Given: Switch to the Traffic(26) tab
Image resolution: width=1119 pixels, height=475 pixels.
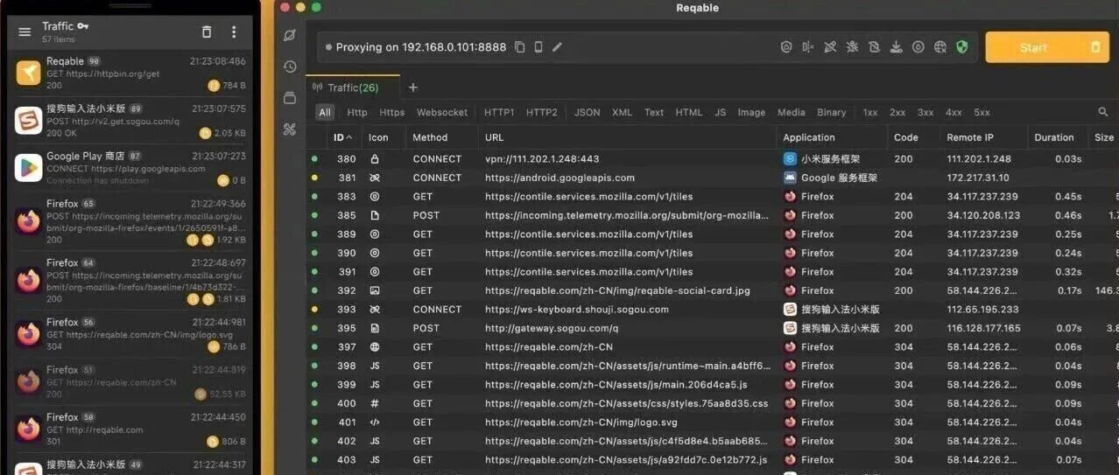Looking at the screenshot, I should click(x=353, y=87).
